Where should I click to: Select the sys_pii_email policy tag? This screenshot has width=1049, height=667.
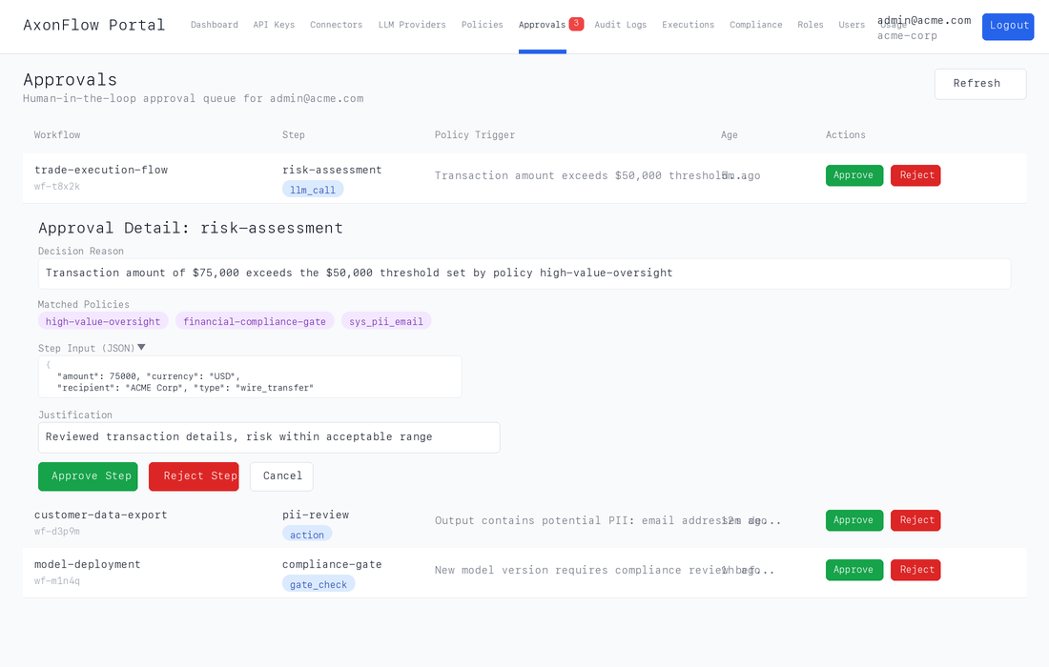coord(385,320)
